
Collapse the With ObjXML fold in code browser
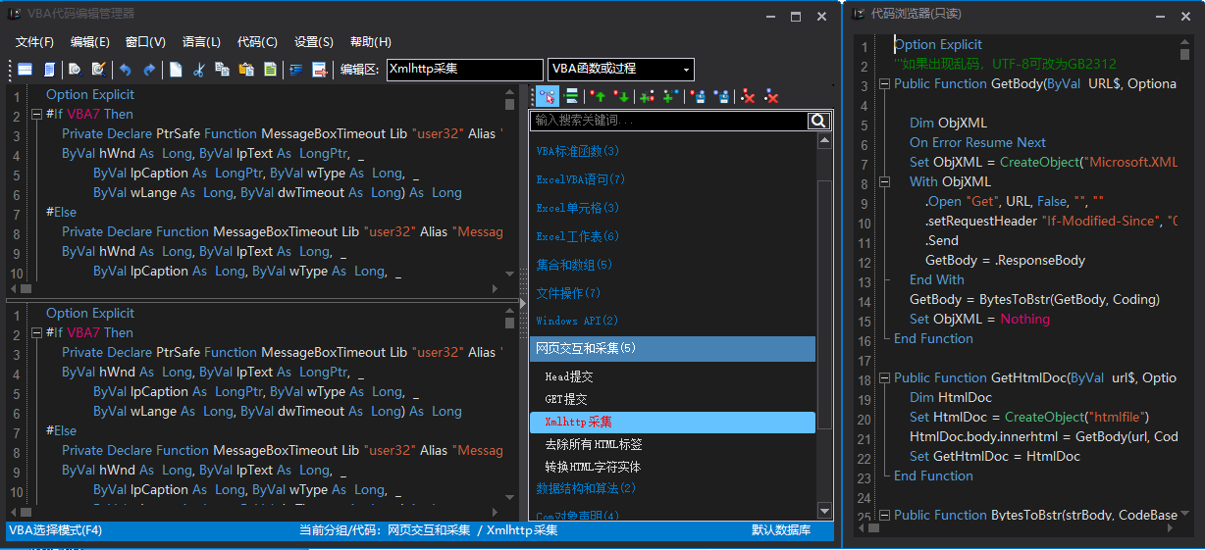pyautogui.click(x=884, y=182)
